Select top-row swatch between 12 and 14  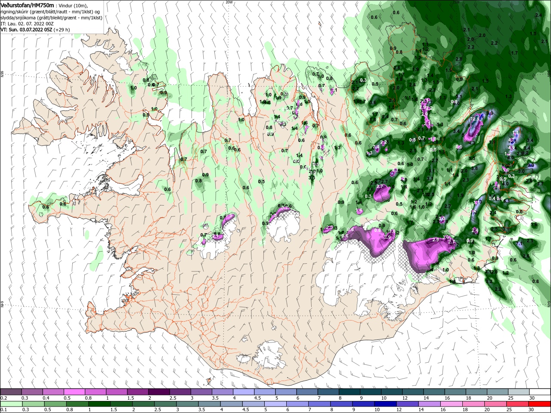click(x=413, y=392)
